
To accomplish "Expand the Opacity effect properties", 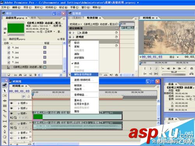I will (73, 37).
